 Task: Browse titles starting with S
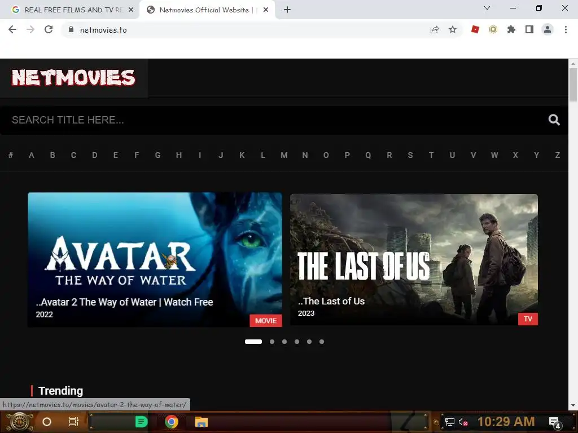click(410, 155)
